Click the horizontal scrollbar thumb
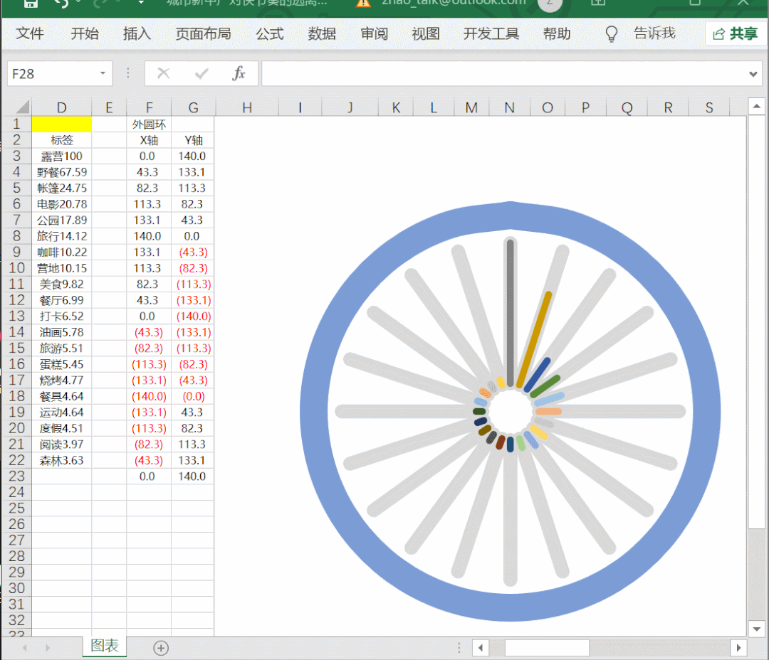This screenshot has height=660, width=769. point(547,648)
